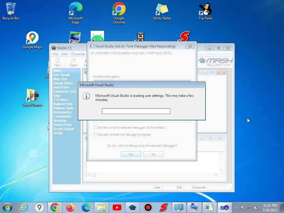The height and width of the screenshot is (213, 284).
Task: Click the Open toolbar button in MASH
Action: coord(73,63)
